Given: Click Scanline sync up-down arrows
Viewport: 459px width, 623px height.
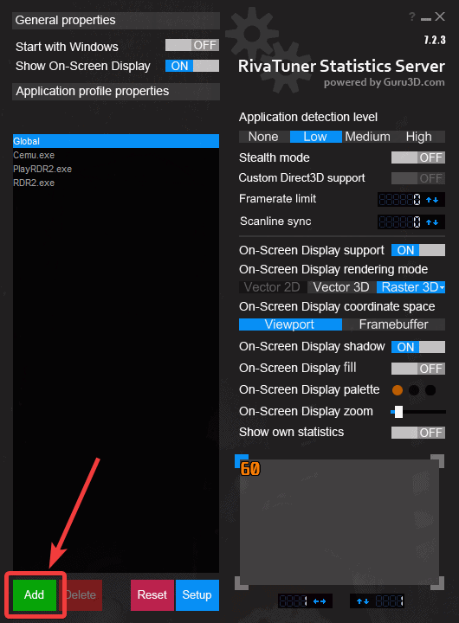Looking at the screenshot, I should pyautogui.click(x=432, y=222).
